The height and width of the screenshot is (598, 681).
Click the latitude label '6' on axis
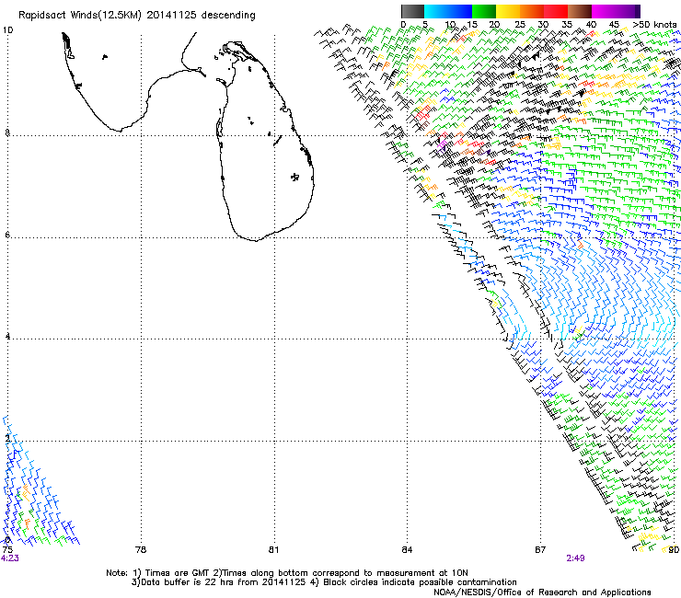click(7, 235)
